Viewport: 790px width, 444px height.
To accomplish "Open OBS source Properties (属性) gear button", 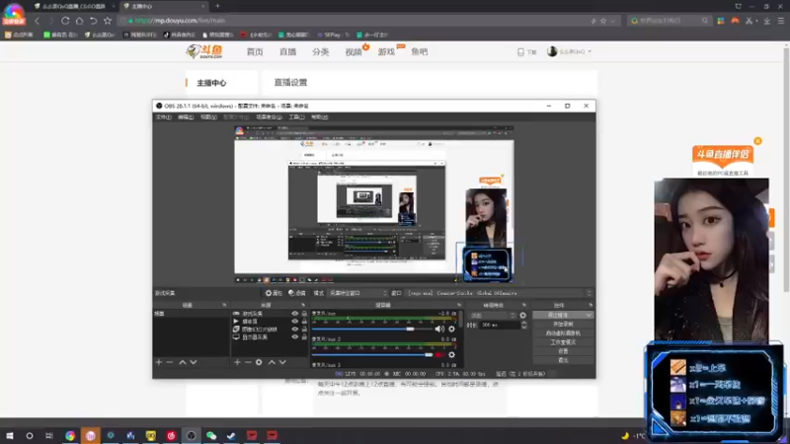I will tap(274, 293).
